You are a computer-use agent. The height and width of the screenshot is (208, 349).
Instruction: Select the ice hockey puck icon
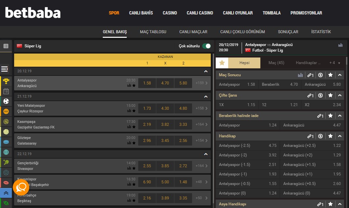[x=6, y=142]
